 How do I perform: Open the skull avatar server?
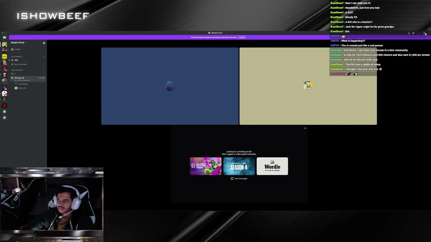click(4, 75)
